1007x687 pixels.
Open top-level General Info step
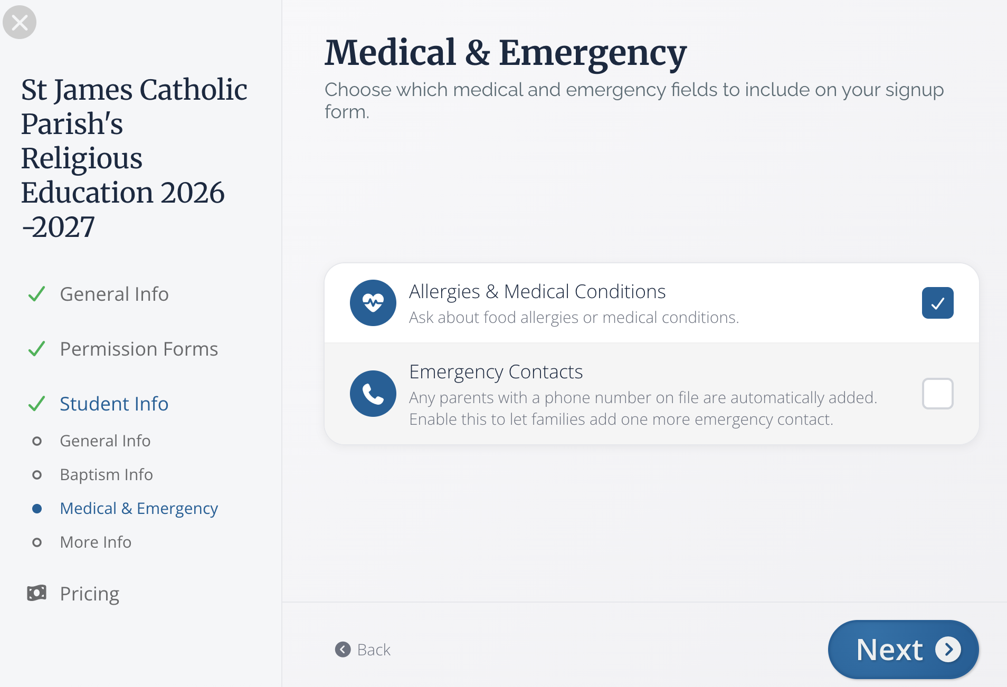pyautogui.click(x=114, y=294)
